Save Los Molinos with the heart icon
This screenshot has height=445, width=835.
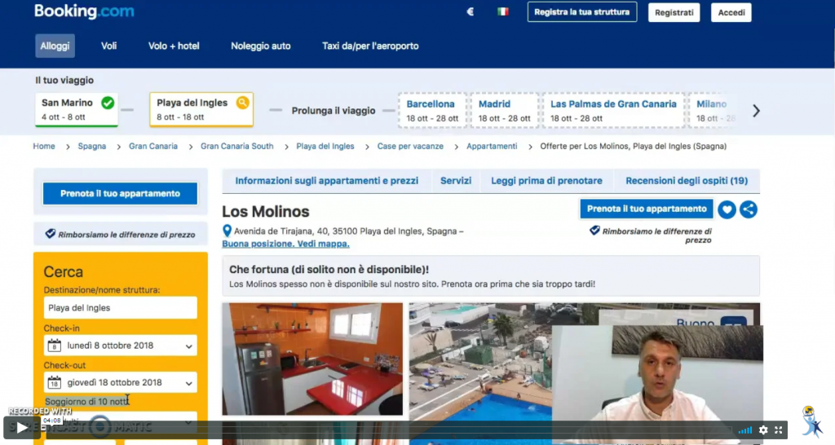(x=727, y=209)
